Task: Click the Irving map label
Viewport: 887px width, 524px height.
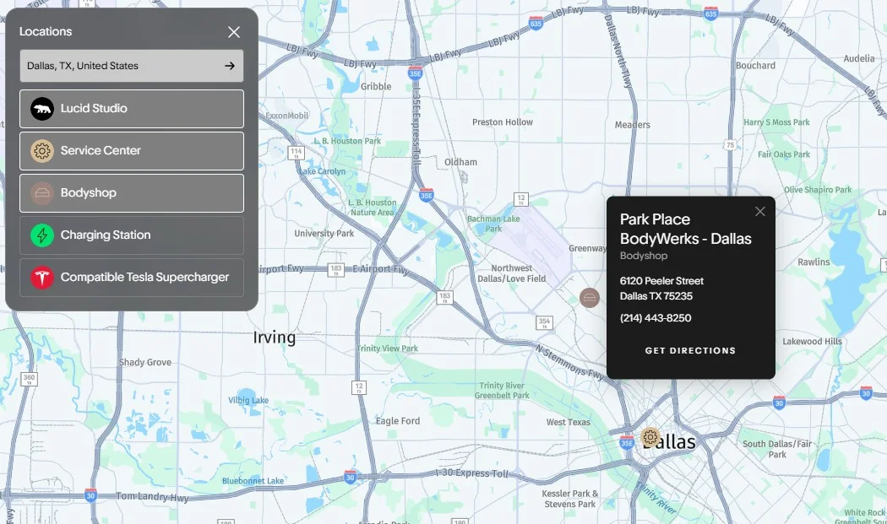Action: tap(275, 338)
